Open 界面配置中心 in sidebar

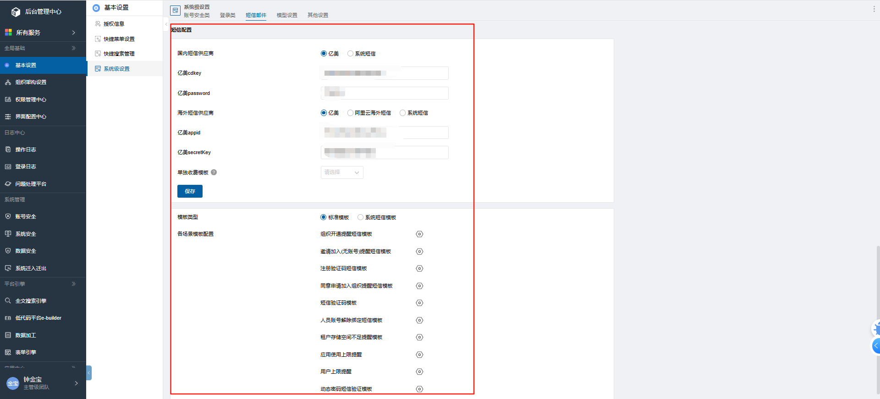pyautogui.click(x=43, y=116)
